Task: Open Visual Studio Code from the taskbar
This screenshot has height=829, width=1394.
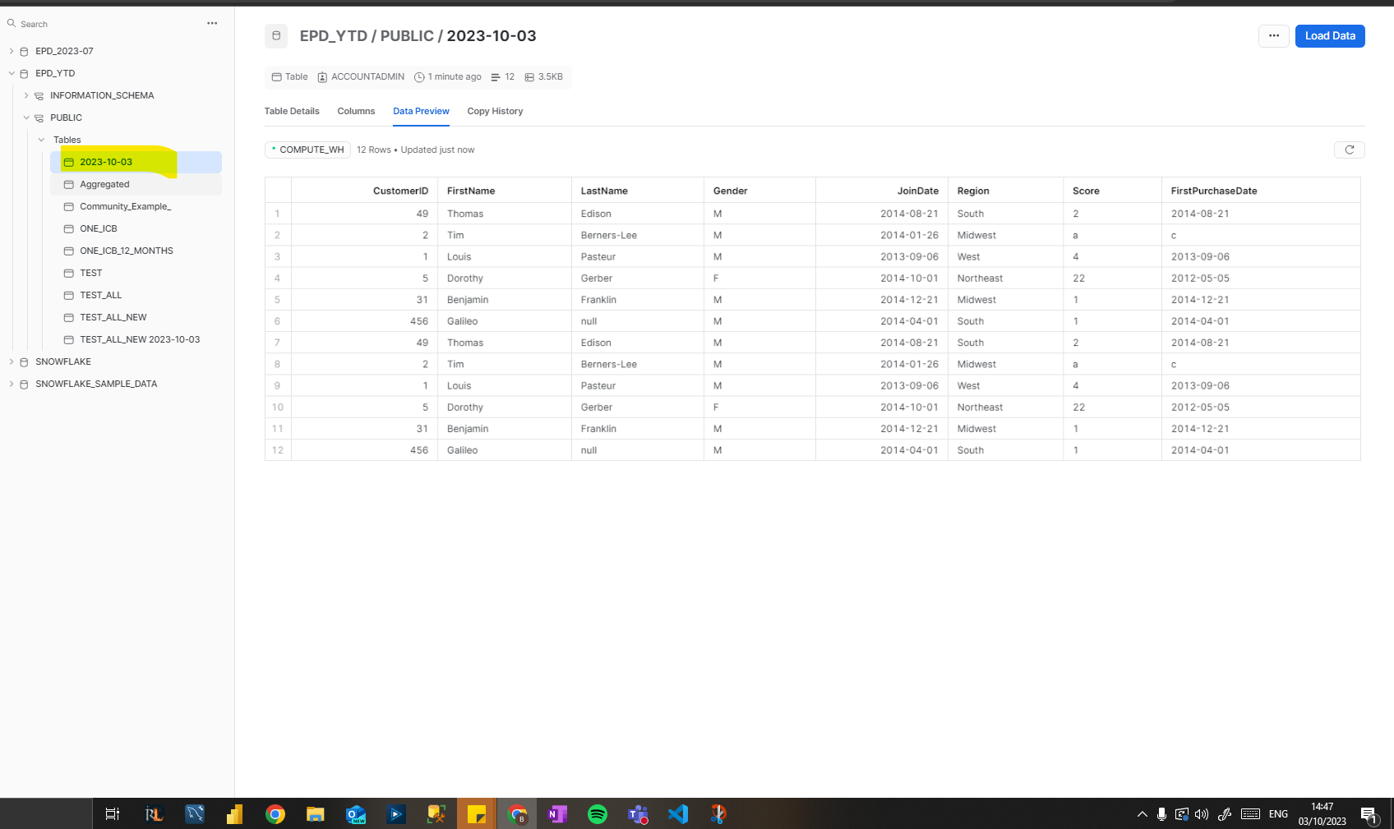Action: tap(677, 813)
